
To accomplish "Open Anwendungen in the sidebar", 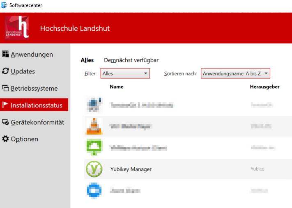I will pyautogui.click(x=32, y=55).
